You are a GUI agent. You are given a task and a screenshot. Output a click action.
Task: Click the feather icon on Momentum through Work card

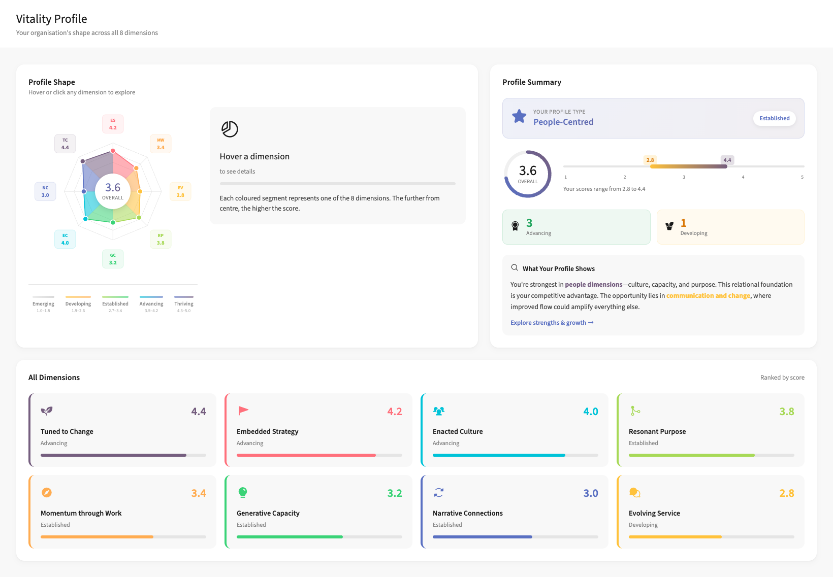tap(47, 492)
